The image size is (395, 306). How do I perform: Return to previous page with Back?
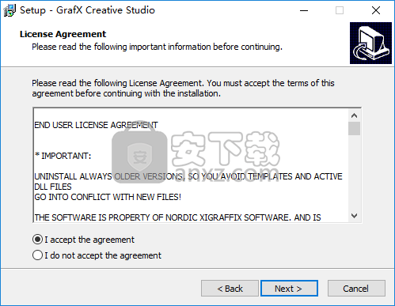(x=230, y=289)
